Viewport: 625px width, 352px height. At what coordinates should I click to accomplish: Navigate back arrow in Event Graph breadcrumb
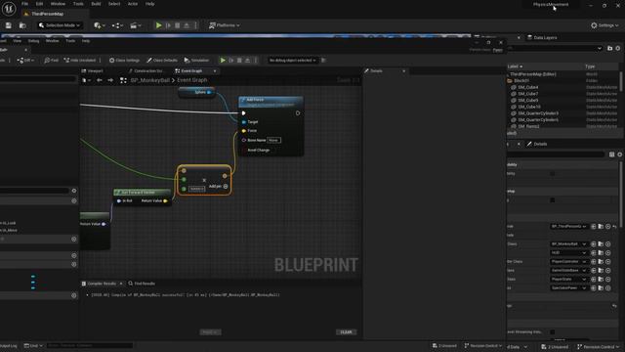click(100, 80)
